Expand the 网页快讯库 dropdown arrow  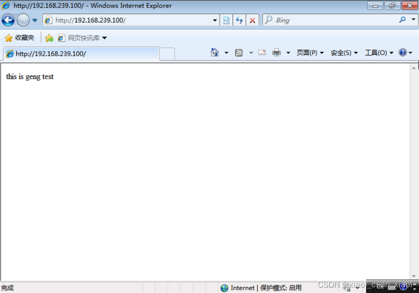click(105, 38)
